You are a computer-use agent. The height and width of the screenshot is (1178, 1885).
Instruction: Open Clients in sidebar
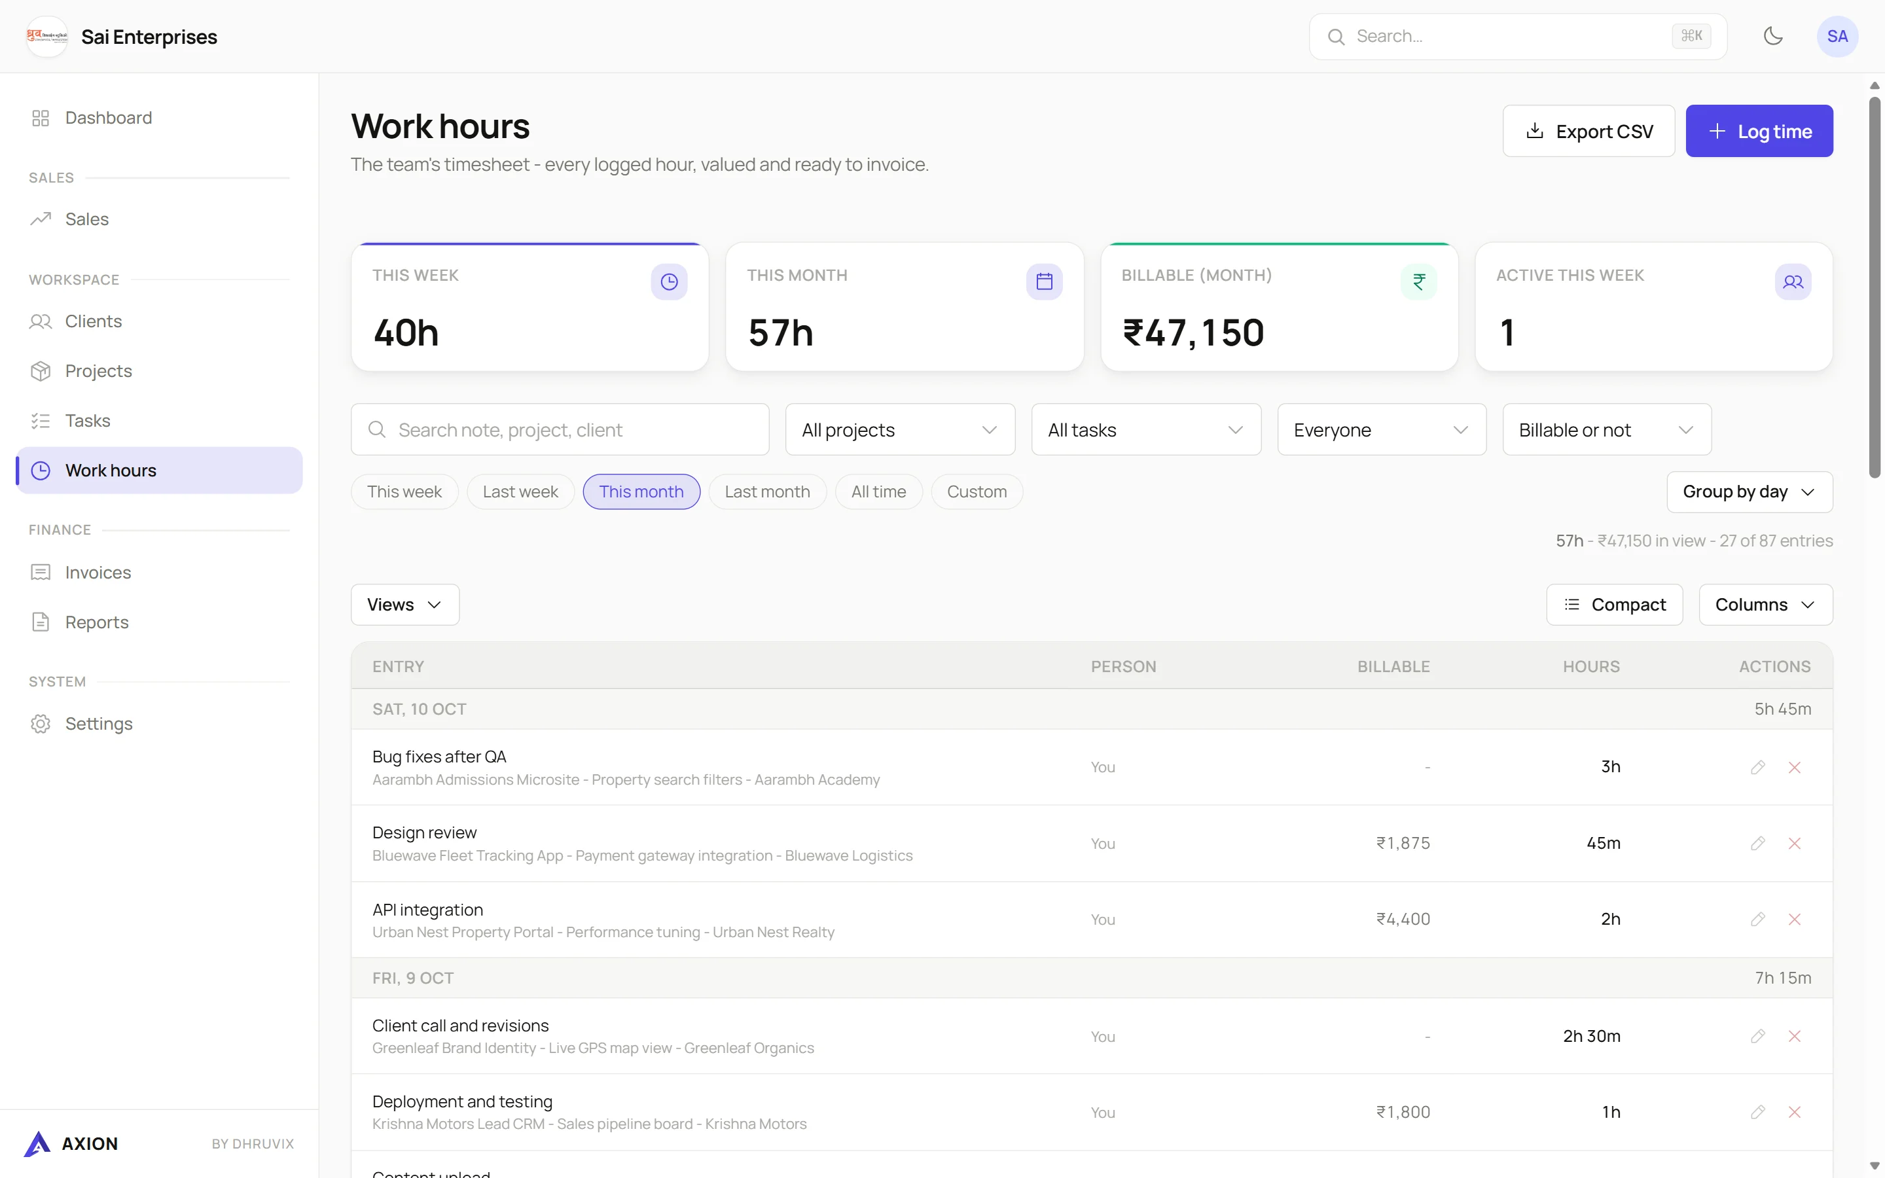(x=159, y=321)
